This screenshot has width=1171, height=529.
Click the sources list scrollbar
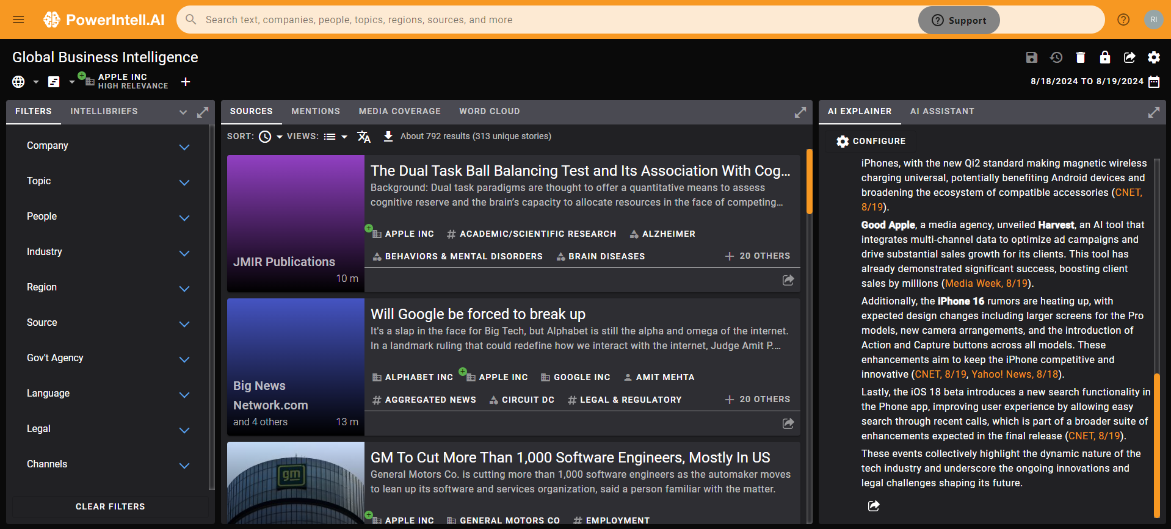[810, 182]
